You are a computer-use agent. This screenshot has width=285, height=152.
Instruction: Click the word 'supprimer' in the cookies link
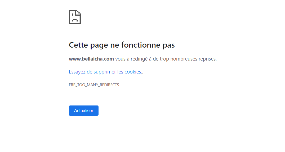[x=105, y=72]
